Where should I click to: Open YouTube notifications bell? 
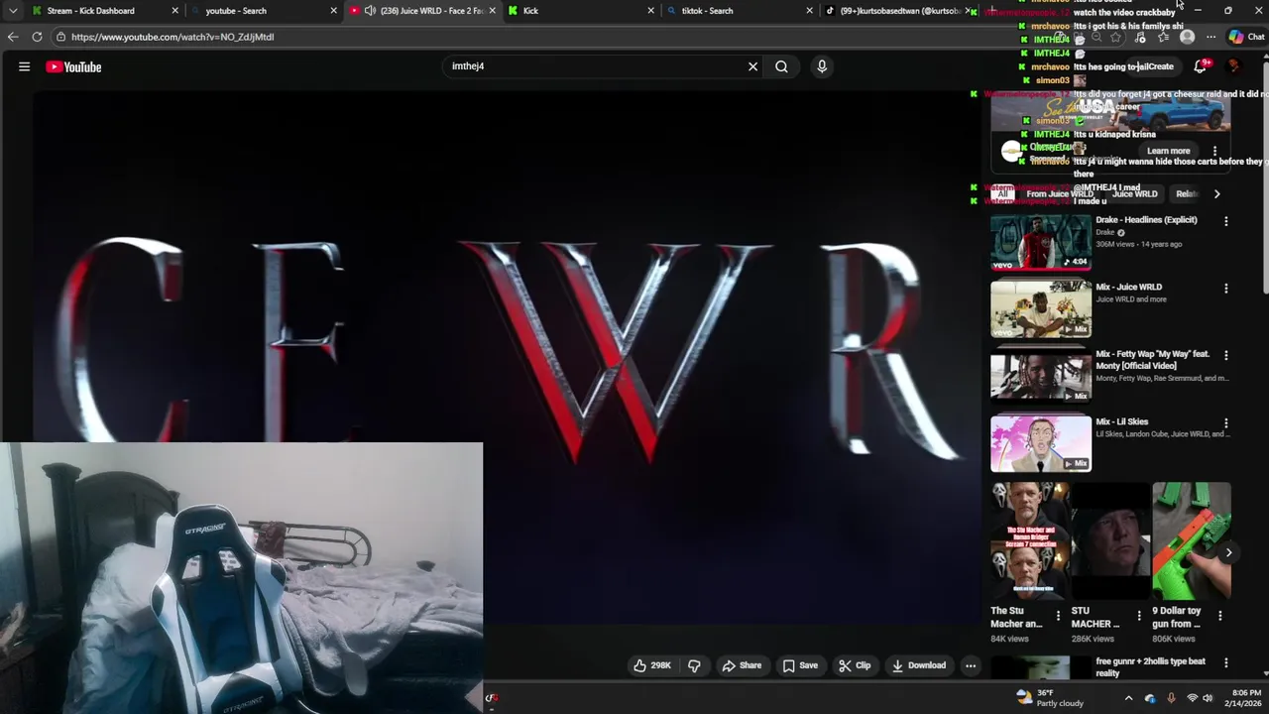[1200, 66]
